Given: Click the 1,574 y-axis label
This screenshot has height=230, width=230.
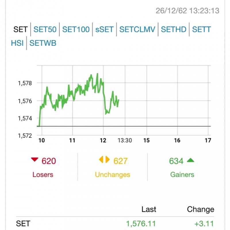Looking at the screenshot, I should tap(25, 118).
